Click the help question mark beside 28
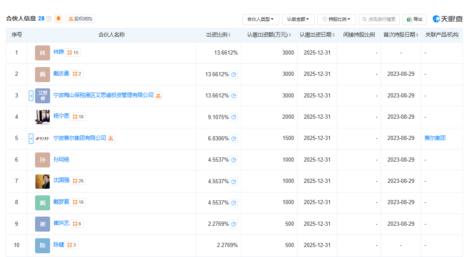The height and width of the screenshot is (257, 467). 49,19
